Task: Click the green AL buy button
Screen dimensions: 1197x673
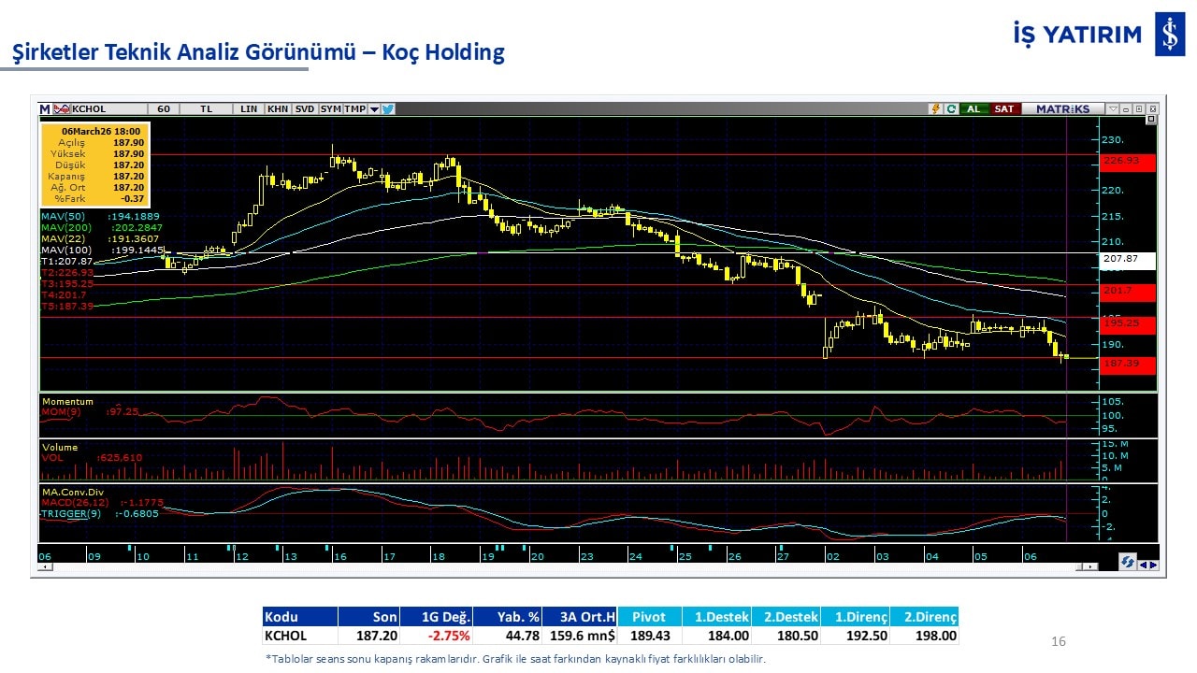Action: (x=973, y=108)
